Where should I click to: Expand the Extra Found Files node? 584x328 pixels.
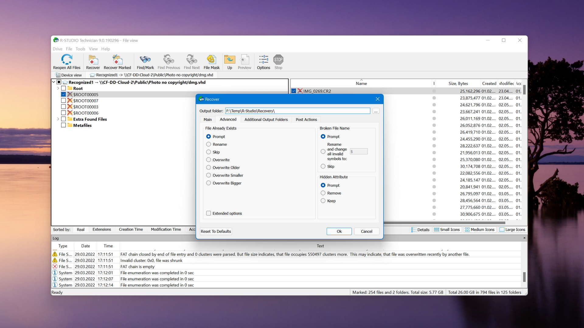[x=58, y=119]
